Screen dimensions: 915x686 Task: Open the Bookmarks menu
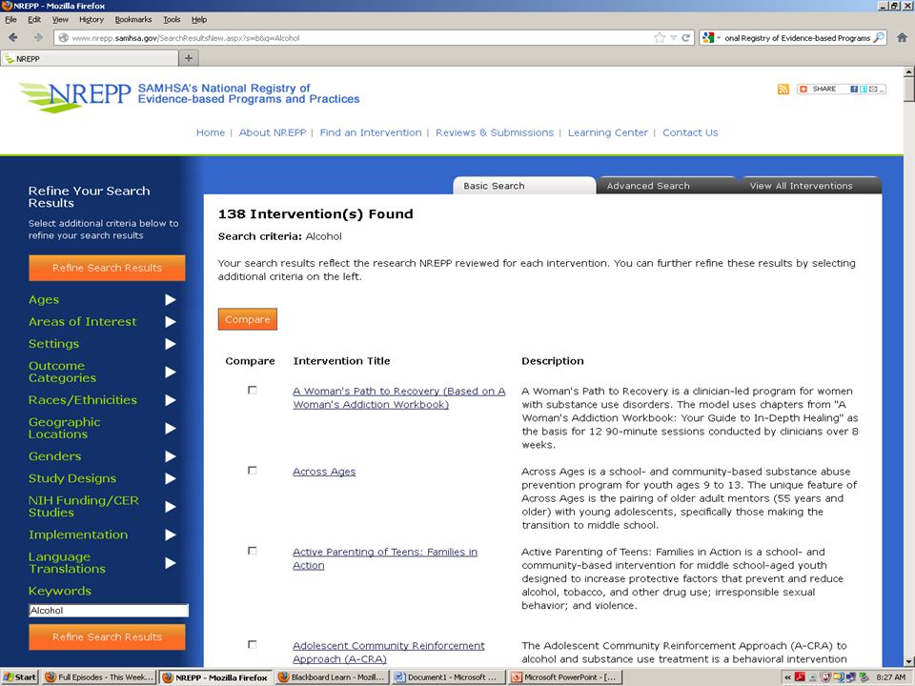pyautogui.click(x=133, y=19)
